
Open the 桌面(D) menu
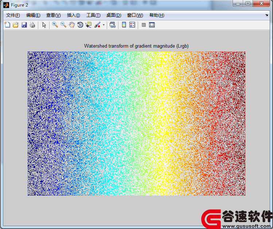(114, 15)
